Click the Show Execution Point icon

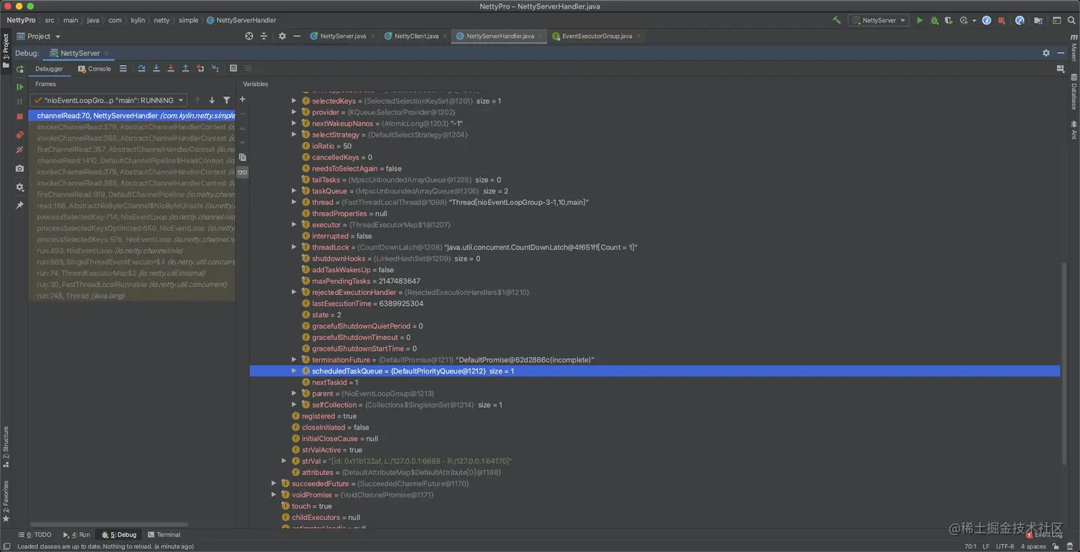(x=123, y=69)
